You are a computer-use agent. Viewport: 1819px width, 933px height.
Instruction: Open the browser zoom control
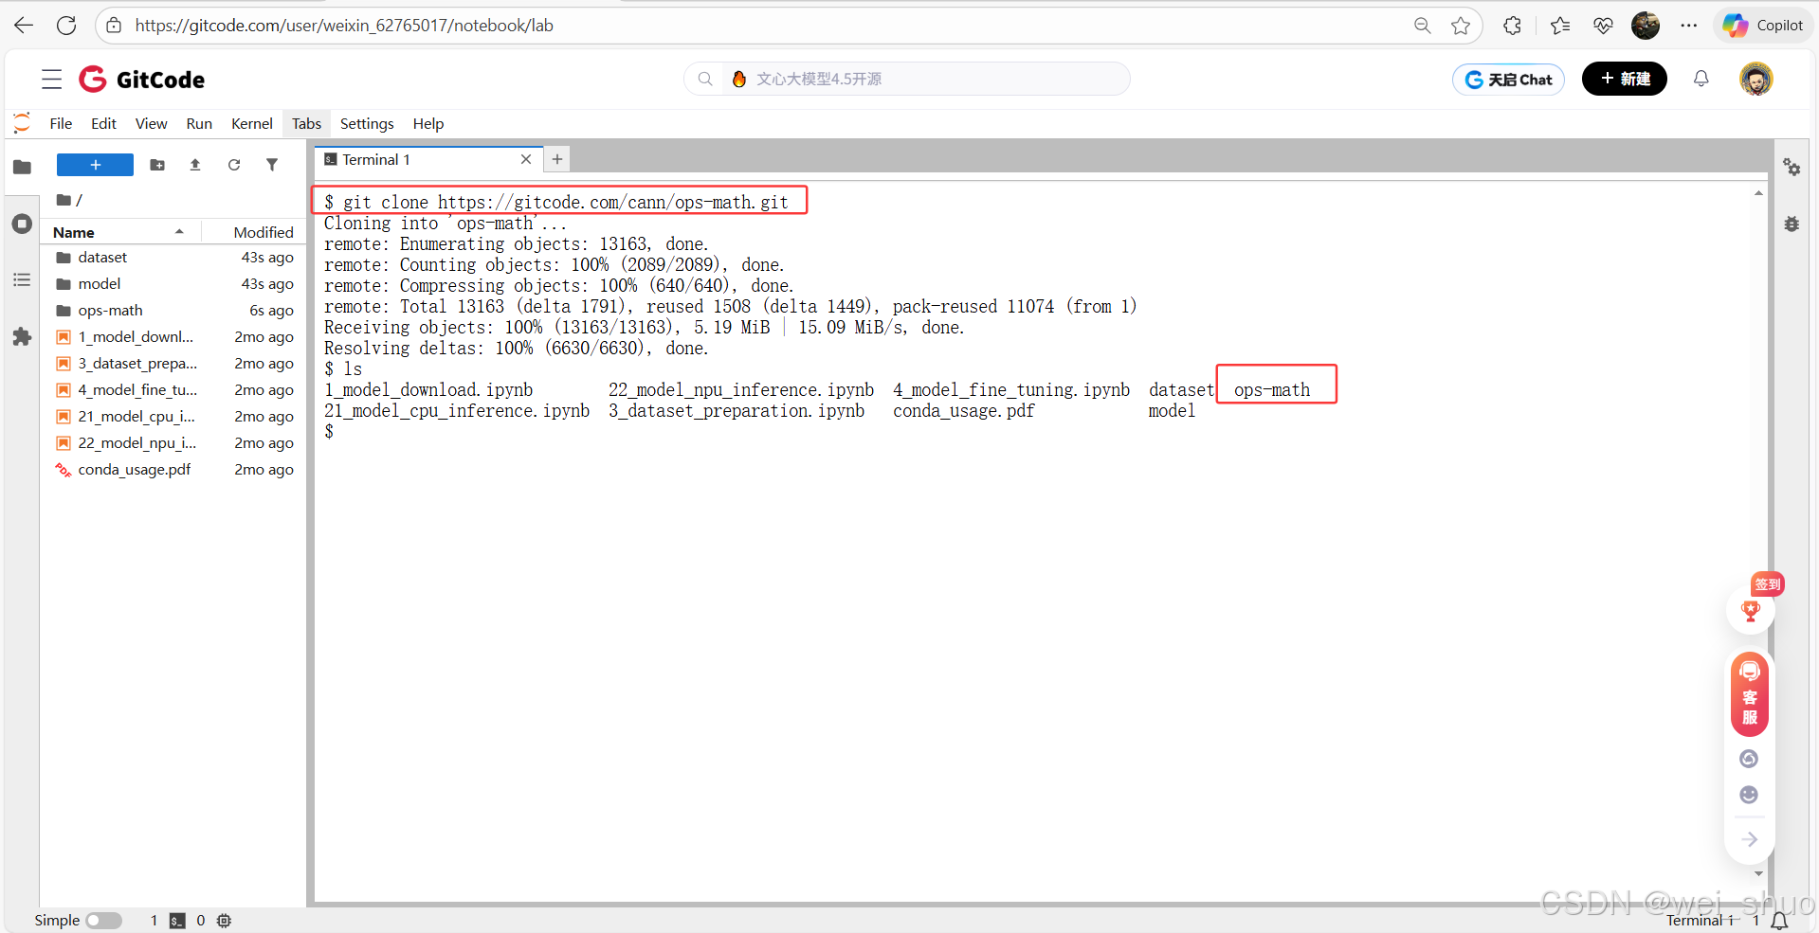click(1422, 26)
